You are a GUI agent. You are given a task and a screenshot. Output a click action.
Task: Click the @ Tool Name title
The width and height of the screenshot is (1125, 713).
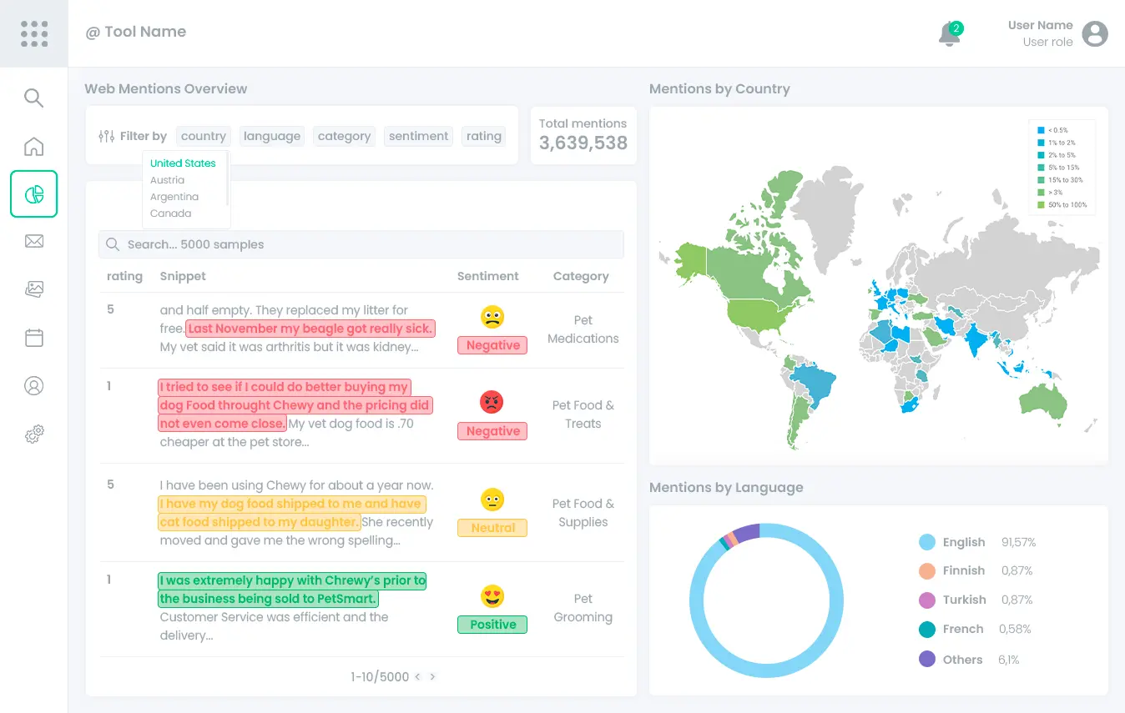[136, 32]
